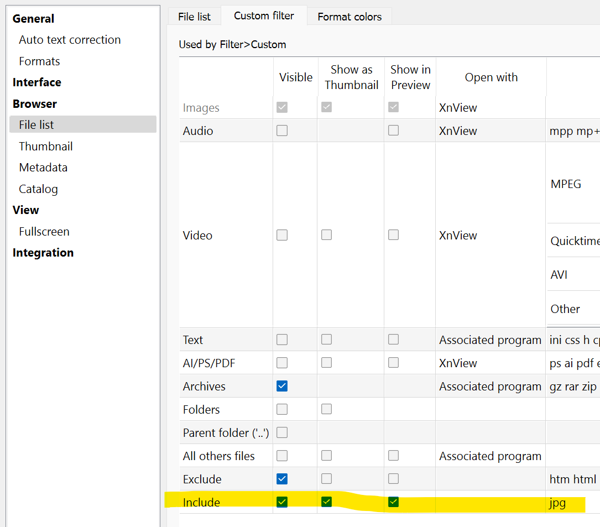The image size is (600, 527).
Task: Toggle Show as Thumbnail for Video
Action: pos(327,235)
